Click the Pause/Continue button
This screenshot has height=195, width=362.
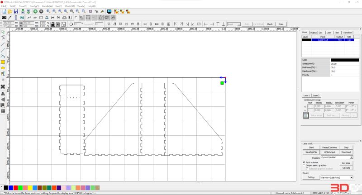coord(329,147)
